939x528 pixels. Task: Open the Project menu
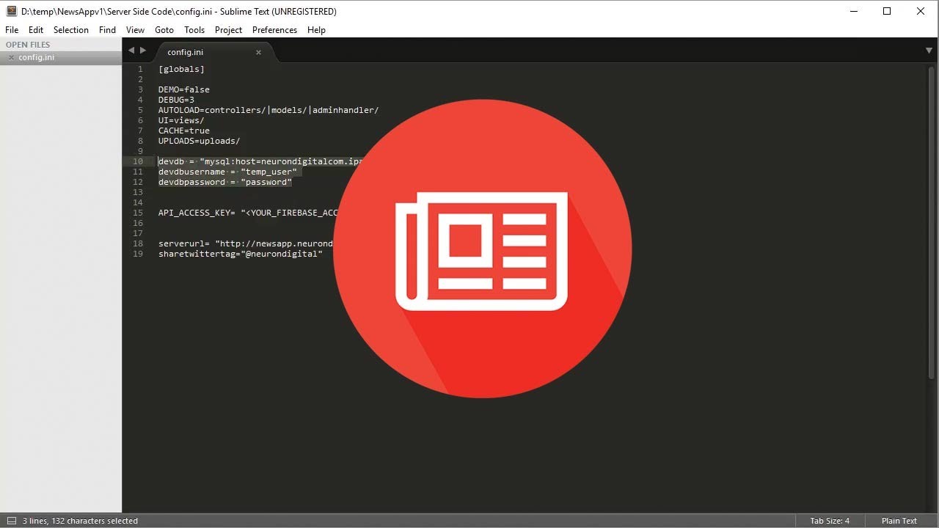[x=228, y=30]
